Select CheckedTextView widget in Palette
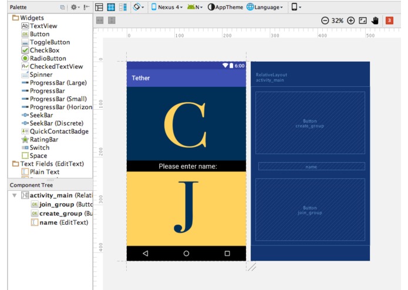Viewport: 408px width, 290px height. pos(52,66)
